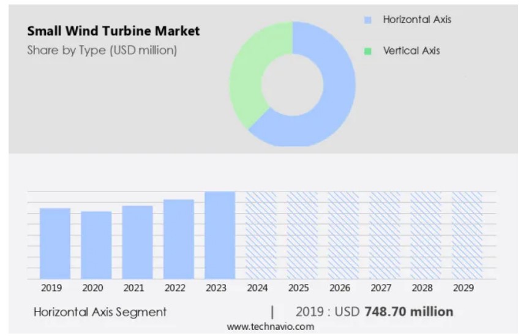Image resolution: width=529 pixels, height=336 pixels.
Task: Click the green Vertical Axis legend swatch
Action: click(368, 51)
